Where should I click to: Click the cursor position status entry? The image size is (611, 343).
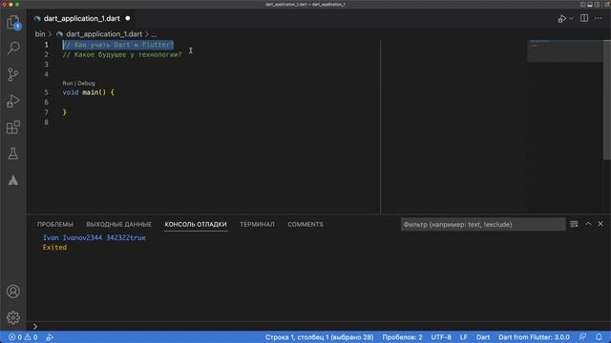(320, 337)
